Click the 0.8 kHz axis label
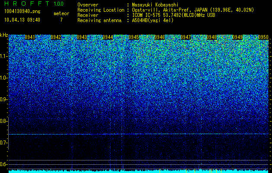This screenshot has height=173, width=272. click(3, 121)
